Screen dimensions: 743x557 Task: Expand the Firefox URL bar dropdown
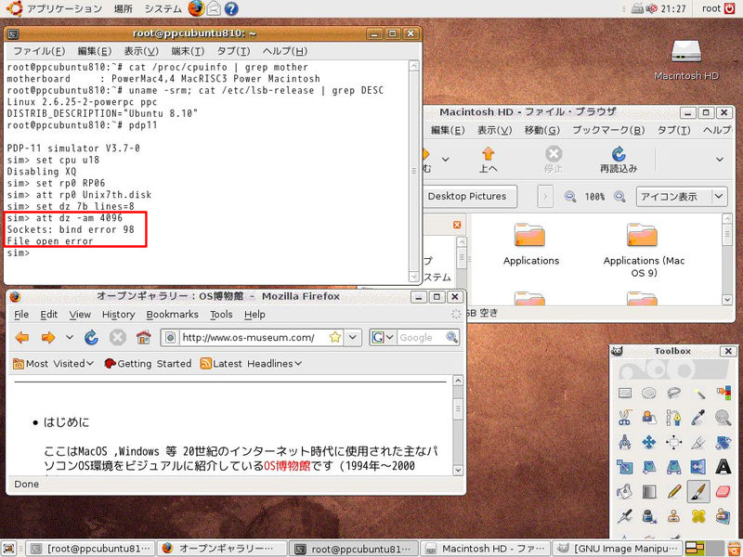pos(353,338)
